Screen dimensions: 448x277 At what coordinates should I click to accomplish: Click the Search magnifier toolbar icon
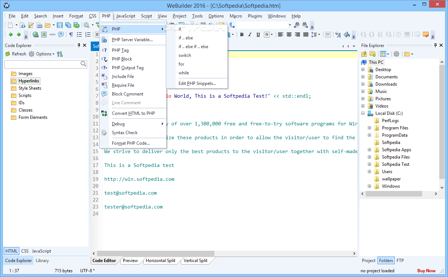coord(86,25)
